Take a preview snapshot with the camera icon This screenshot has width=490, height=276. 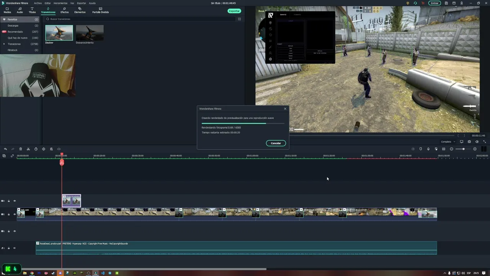tap(469, 142)
